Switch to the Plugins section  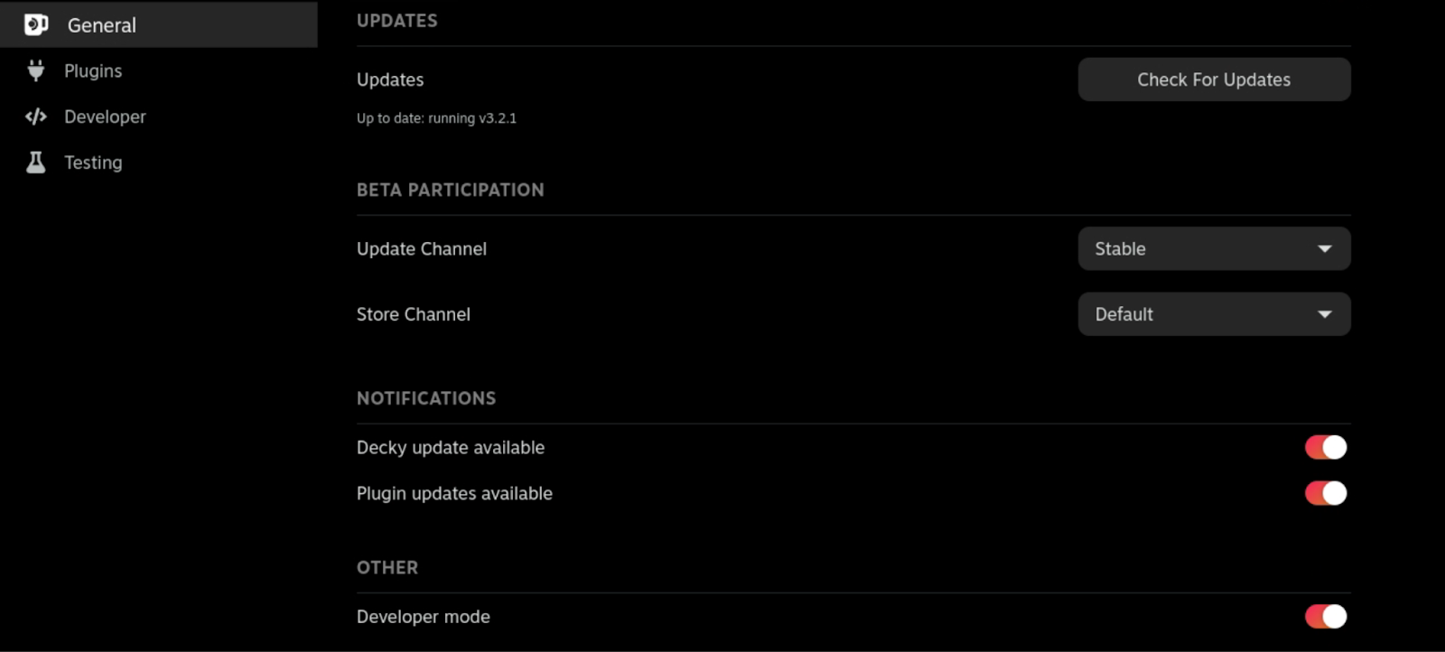[x=93, y=70]
